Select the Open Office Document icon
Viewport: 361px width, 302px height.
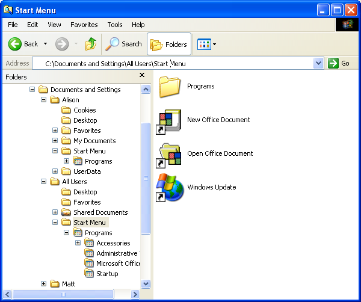click(x=169, y=154)
